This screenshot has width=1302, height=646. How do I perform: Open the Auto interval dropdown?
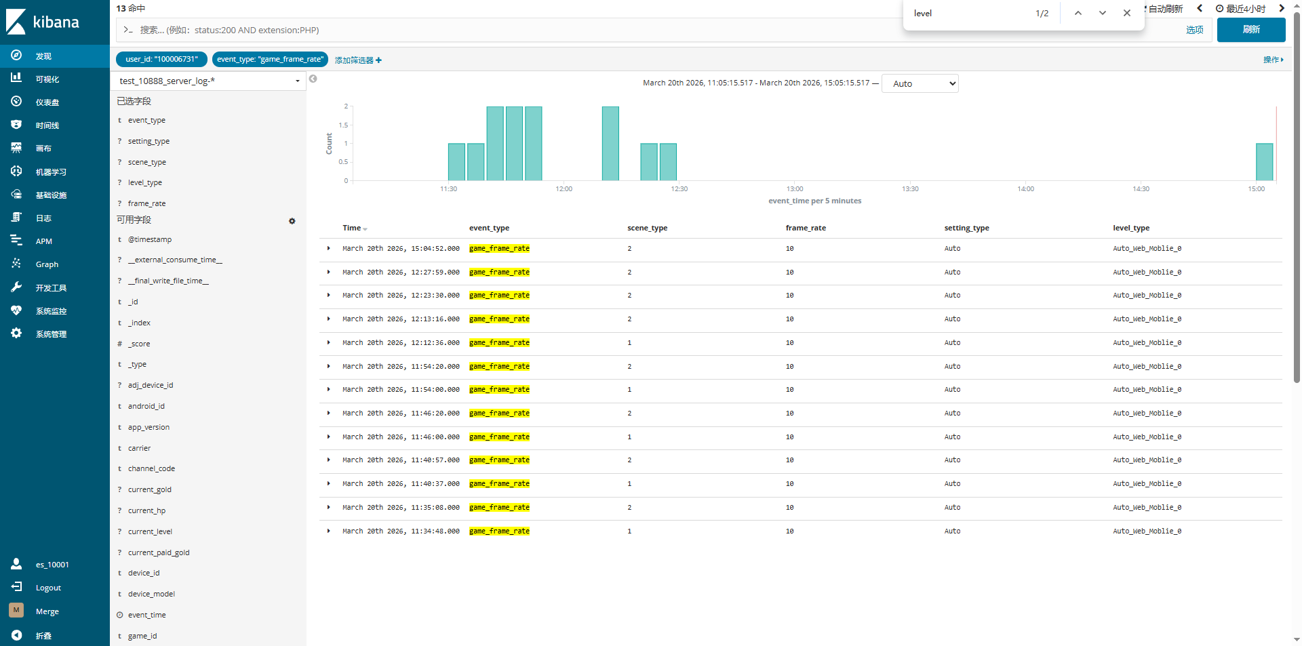pyautogui.click(x=920, y=84)
